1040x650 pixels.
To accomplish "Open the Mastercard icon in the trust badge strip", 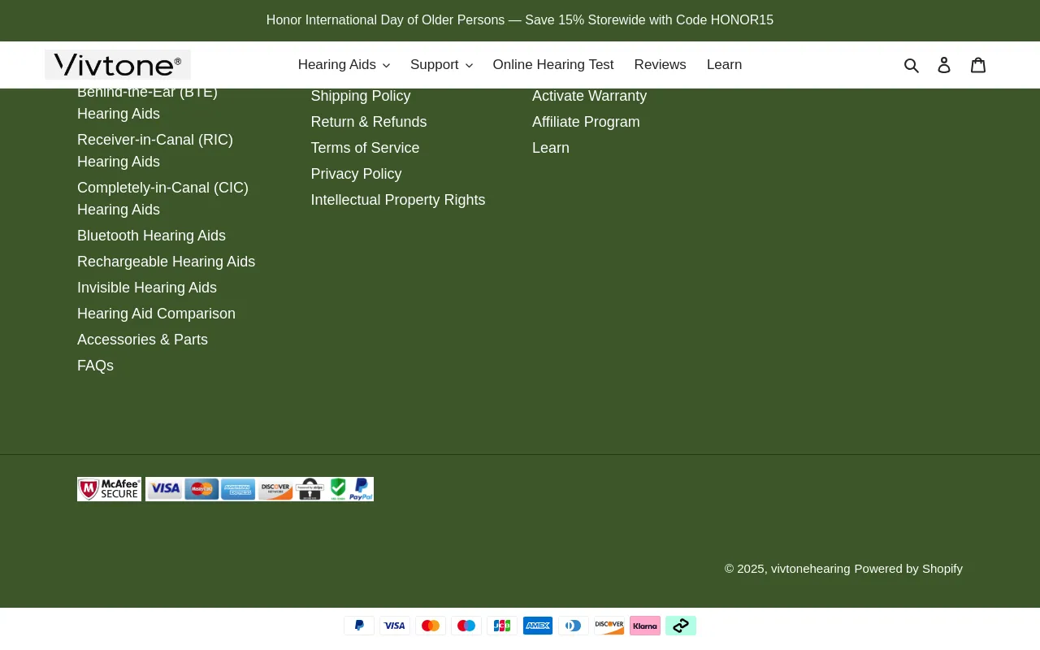I will 201,488.
